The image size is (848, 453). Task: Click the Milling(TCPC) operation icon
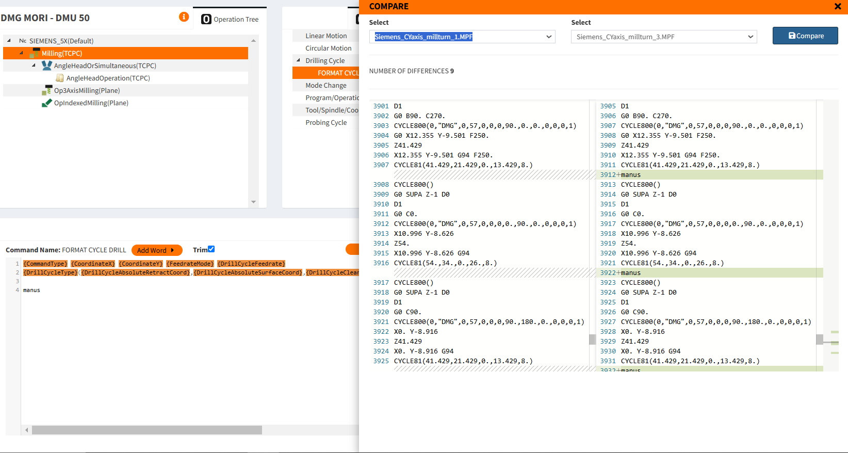[x=35, y=53]
